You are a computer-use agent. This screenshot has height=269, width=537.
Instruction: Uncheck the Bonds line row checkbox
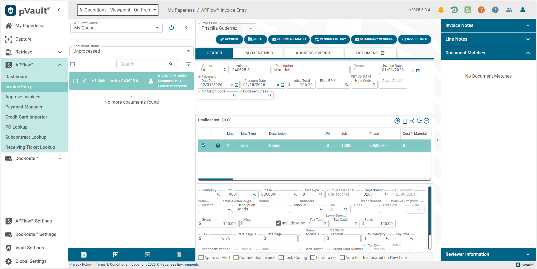(x=204, y=145)
